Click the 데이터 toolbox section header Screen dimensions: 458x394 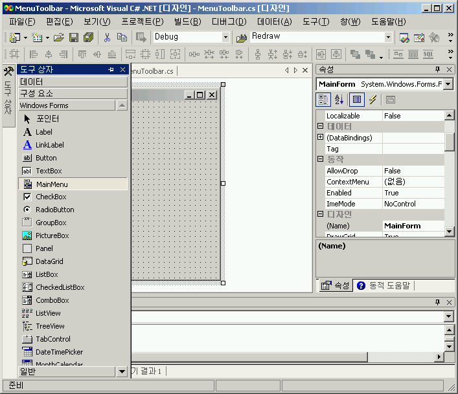click(x=73, y=82)
